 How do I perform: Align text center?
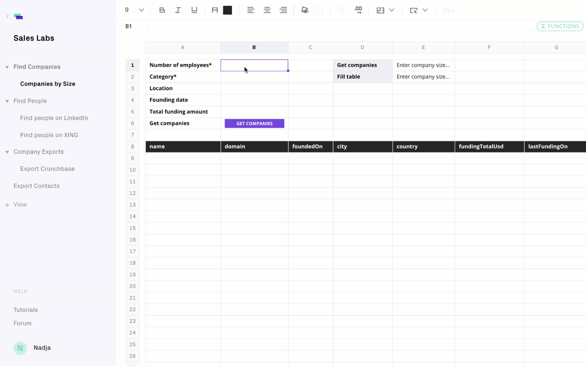(x=267, y=10)
